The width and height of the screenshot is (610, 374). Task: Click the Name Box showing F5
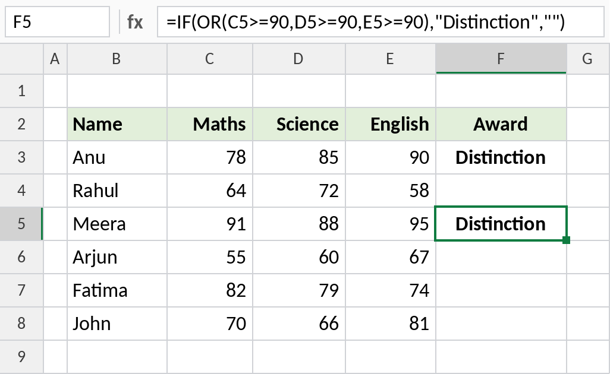57,22
